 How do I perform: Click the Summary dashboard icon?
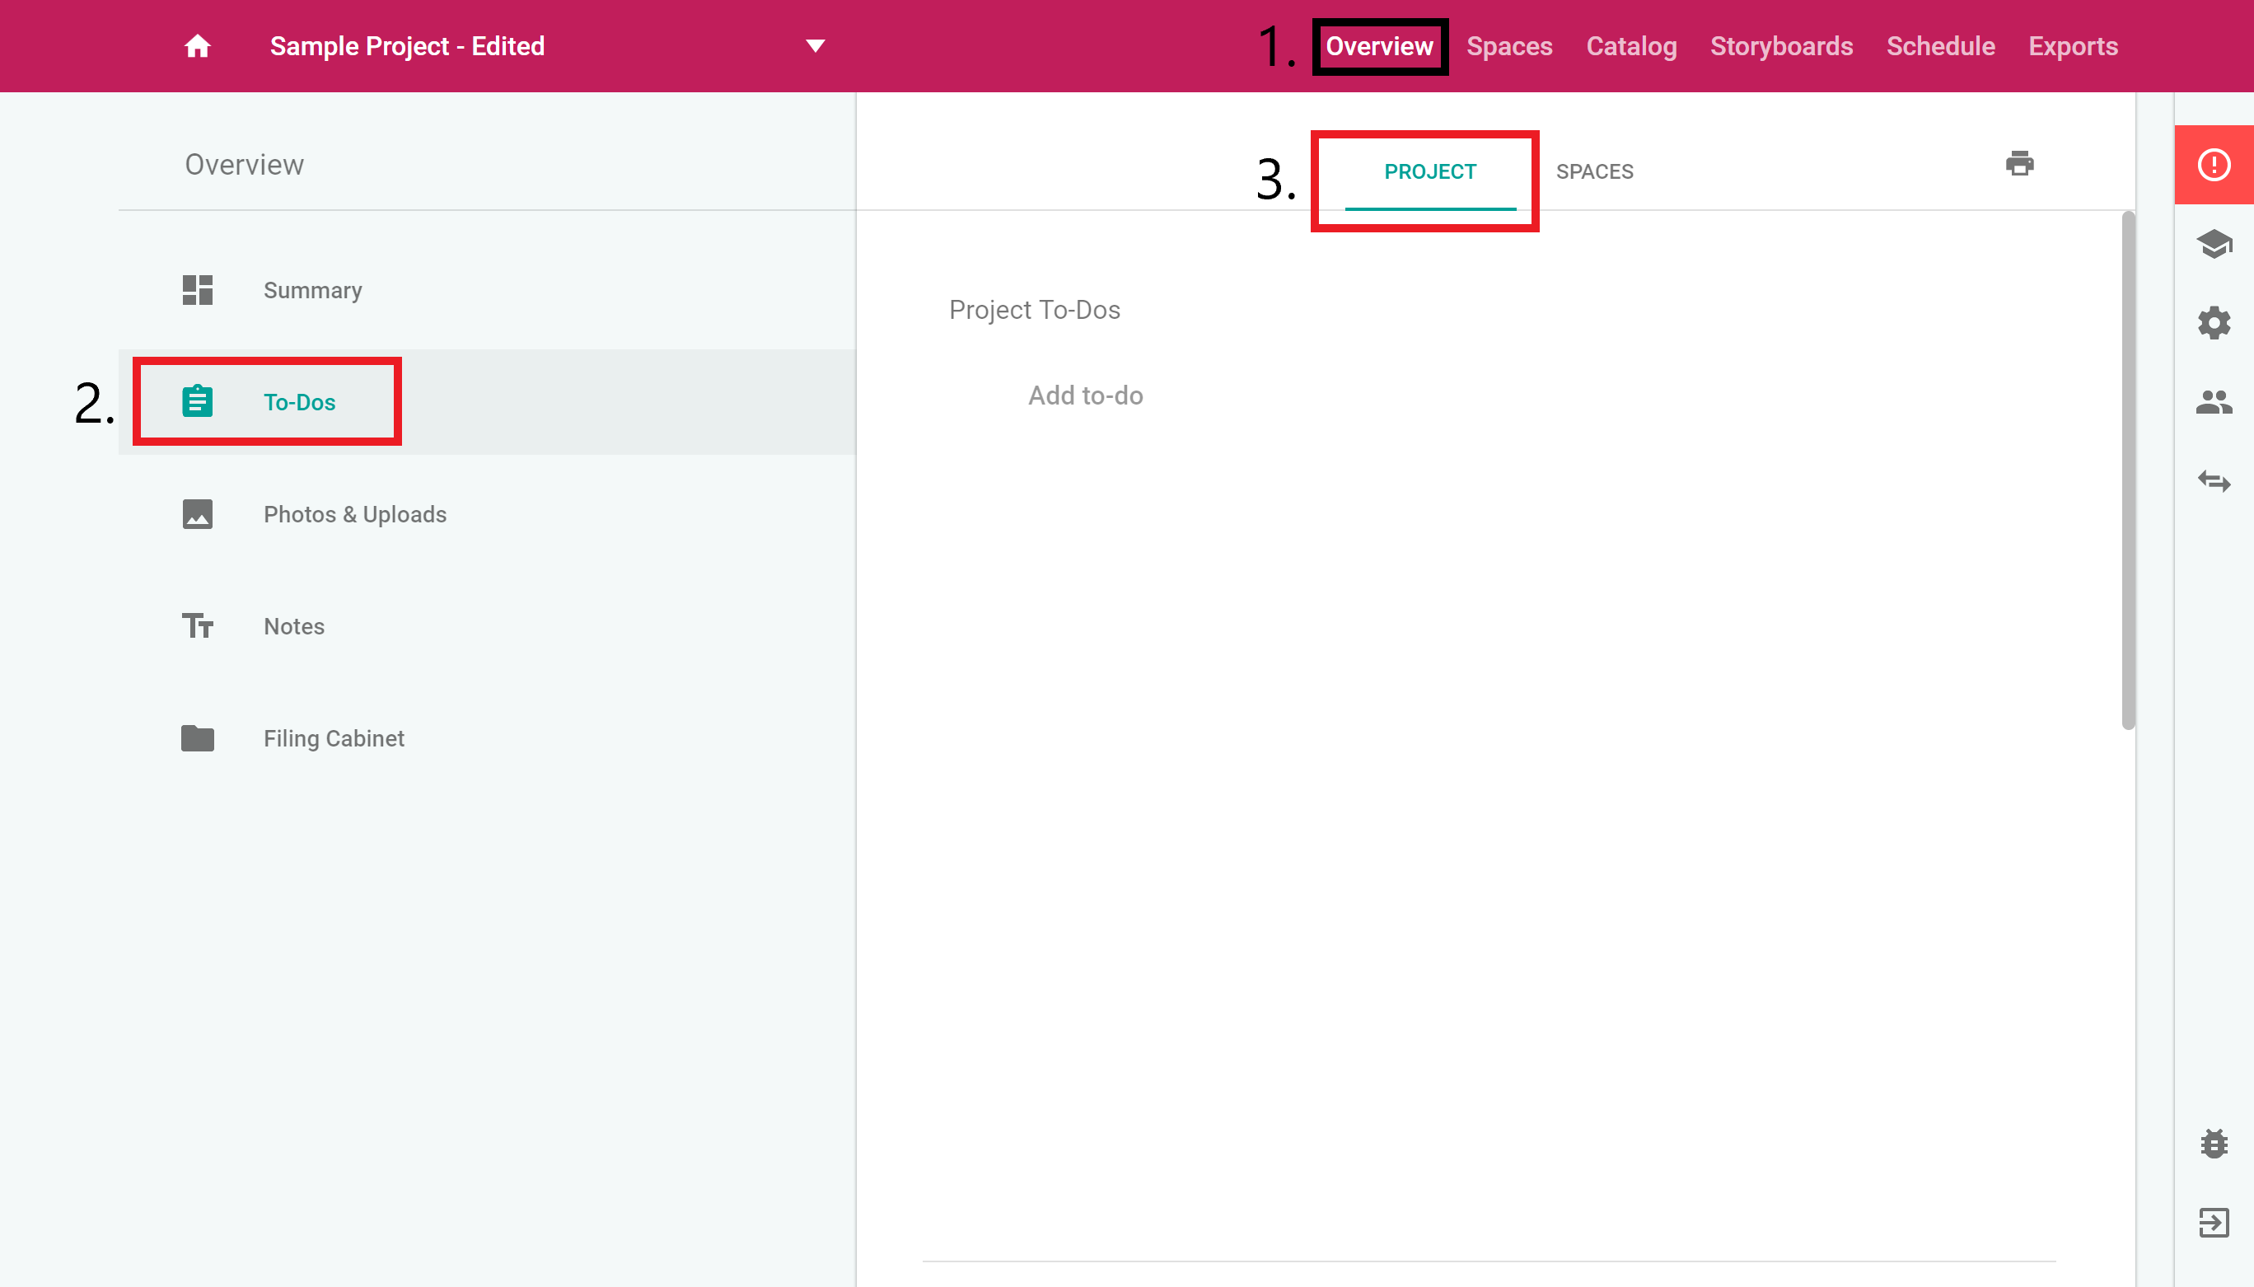tap(197, 290)
